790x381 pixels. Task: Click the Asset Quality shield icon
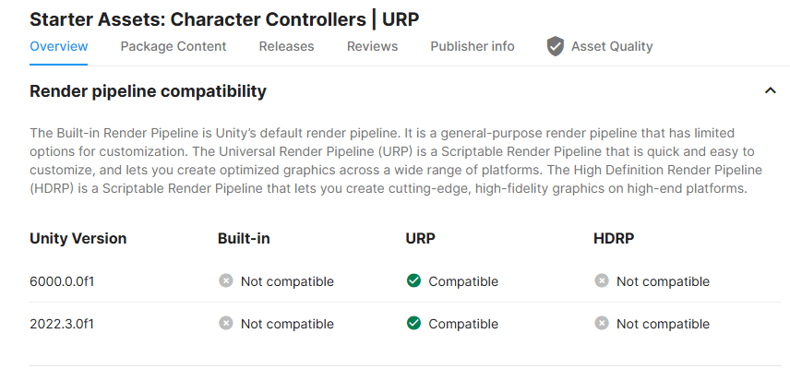(555, 46)
